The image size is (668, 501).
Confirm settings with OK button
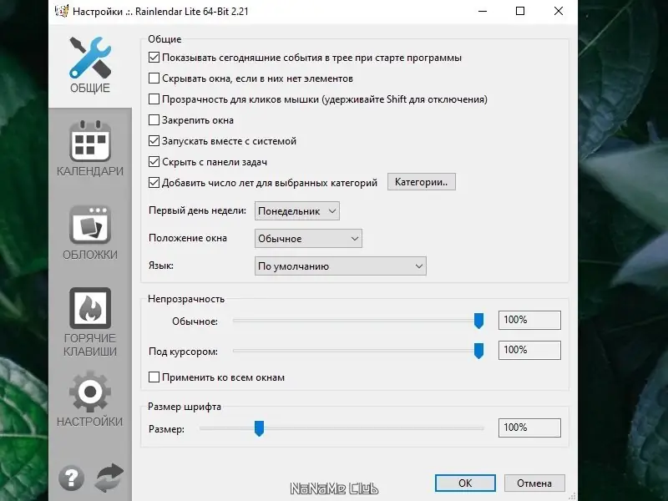click(x=465, y=483)
